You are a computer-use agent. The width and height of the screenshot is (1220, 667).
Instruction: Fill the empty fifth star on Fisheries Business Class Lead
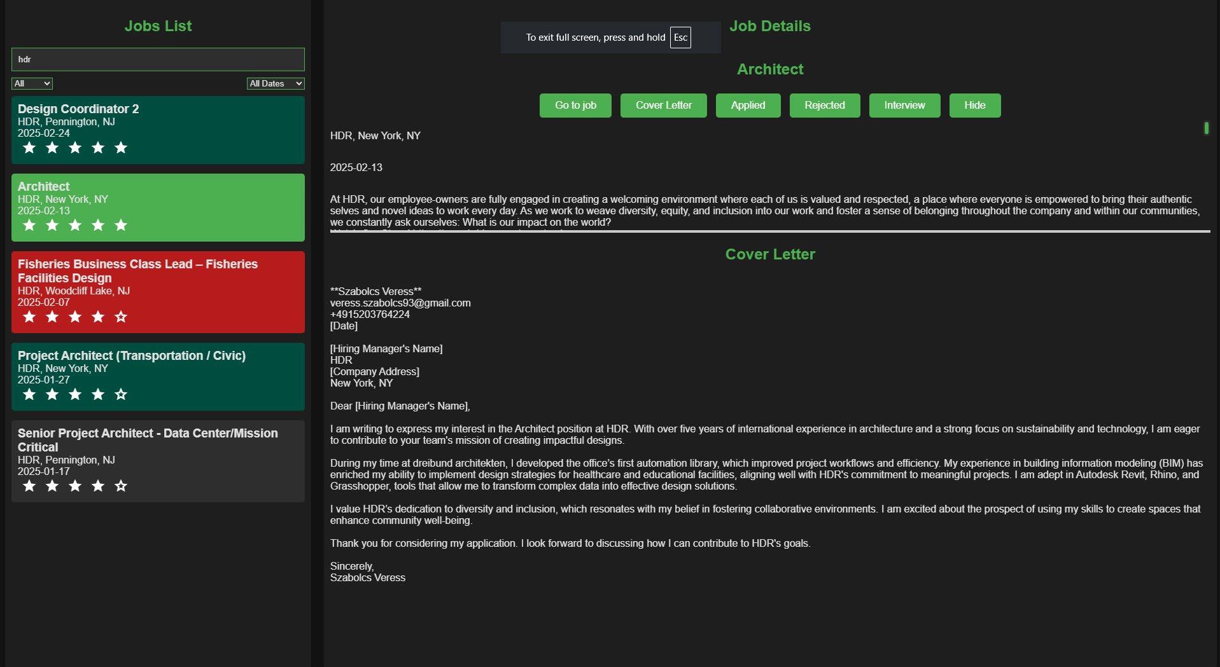click(x=121, y=317)
